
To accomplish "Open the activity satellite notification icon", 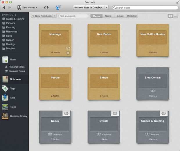I will pos(58,7).
